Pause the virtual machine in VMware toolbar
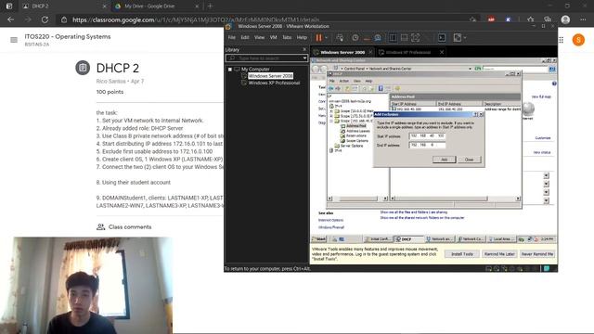Viewport: 594px width, 334px height. point(318,37)
